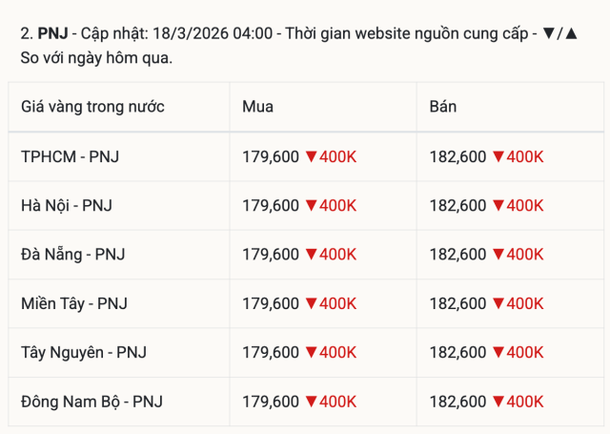Click the bold "PNJ" heading text

[51, 33]
